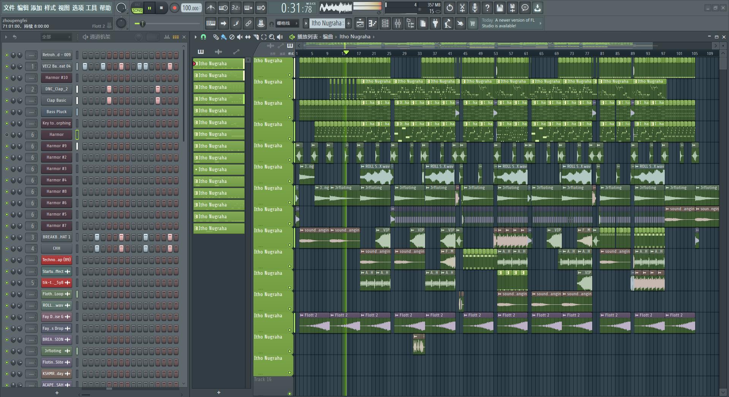Expand the news panel arrow
This screenshot has width=729, height=397.
(541, 23)
